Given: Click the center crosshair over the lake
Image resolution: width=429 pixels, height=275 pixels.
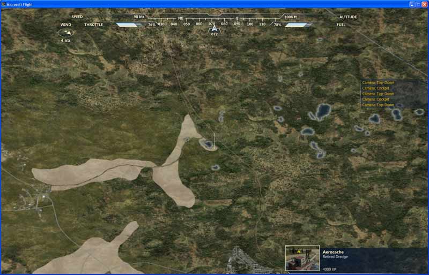Looking at the screenshot, I should click(x=215, y=141).
